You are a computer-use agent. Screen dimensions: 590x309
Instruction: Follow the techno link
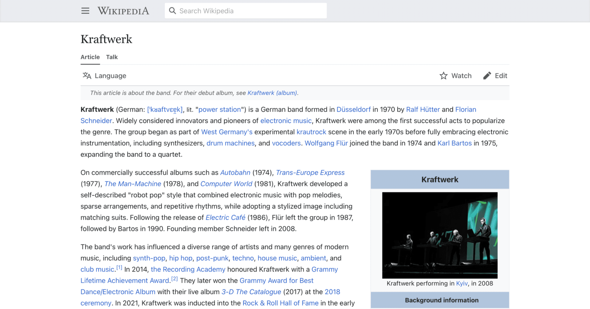[x=243, y=258]
